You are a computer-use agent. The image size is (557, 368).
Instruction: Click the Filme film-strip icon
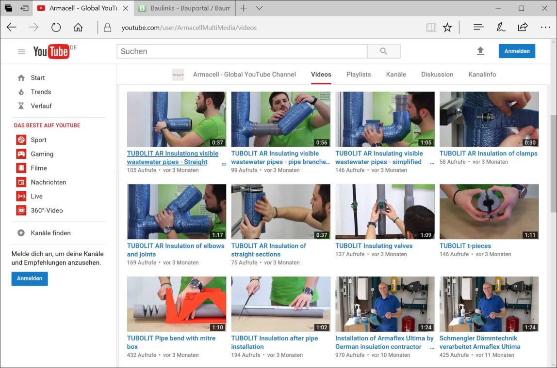[x=21, y=168]
